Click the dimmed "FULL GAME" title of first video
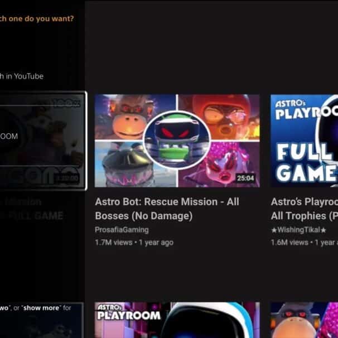338x338 pixels. point(40,215)
